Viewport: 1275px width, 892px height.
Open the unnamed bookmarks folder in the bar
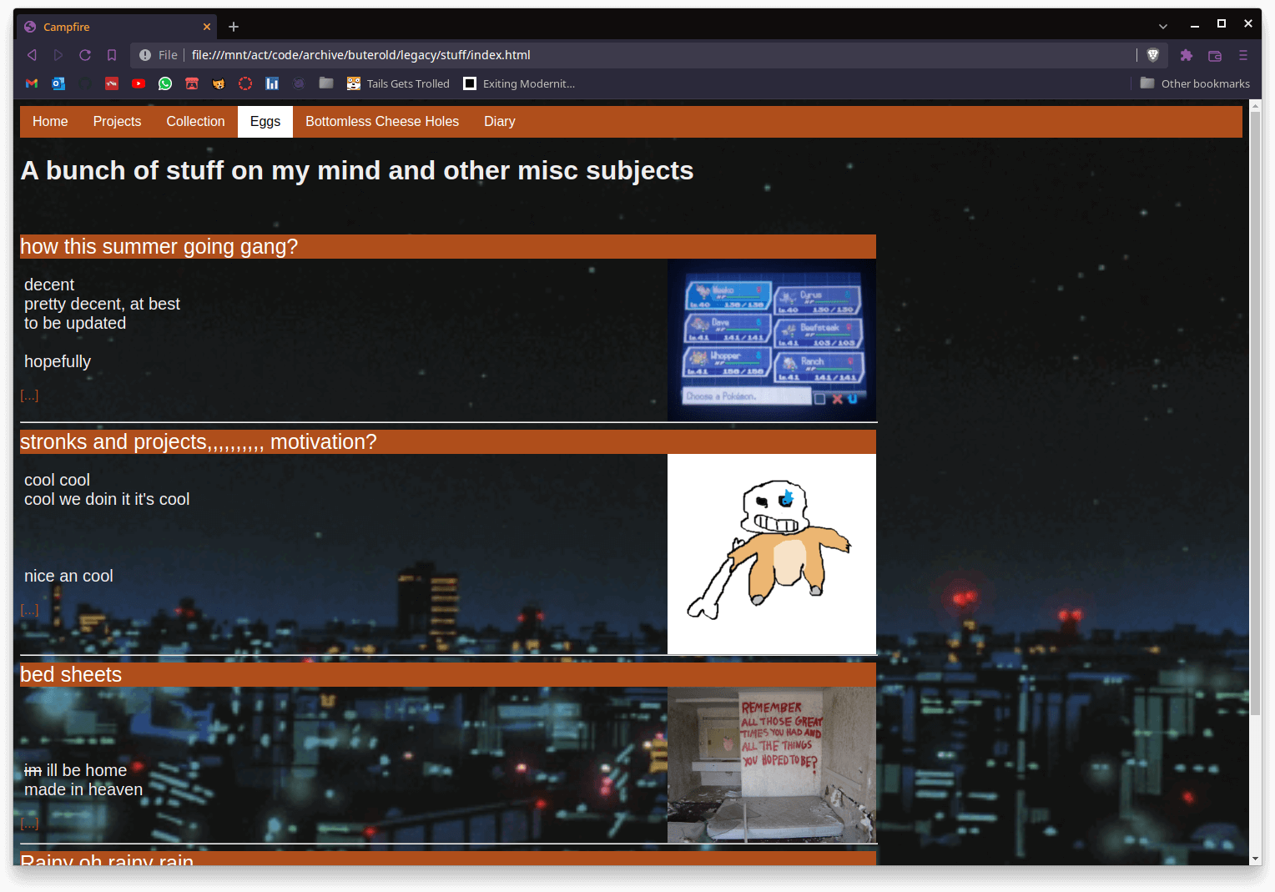click(x=326, y=83)
